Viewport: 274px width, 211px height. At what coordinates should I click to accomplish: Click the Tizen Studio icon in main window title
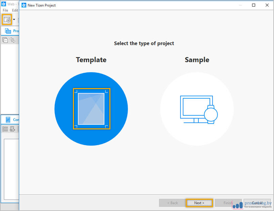pyautogui.click(x=3, y=4)
